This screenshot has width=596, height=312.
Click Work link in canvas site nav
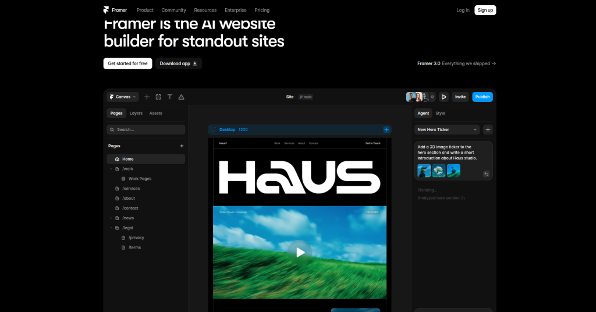click(277, 143)
